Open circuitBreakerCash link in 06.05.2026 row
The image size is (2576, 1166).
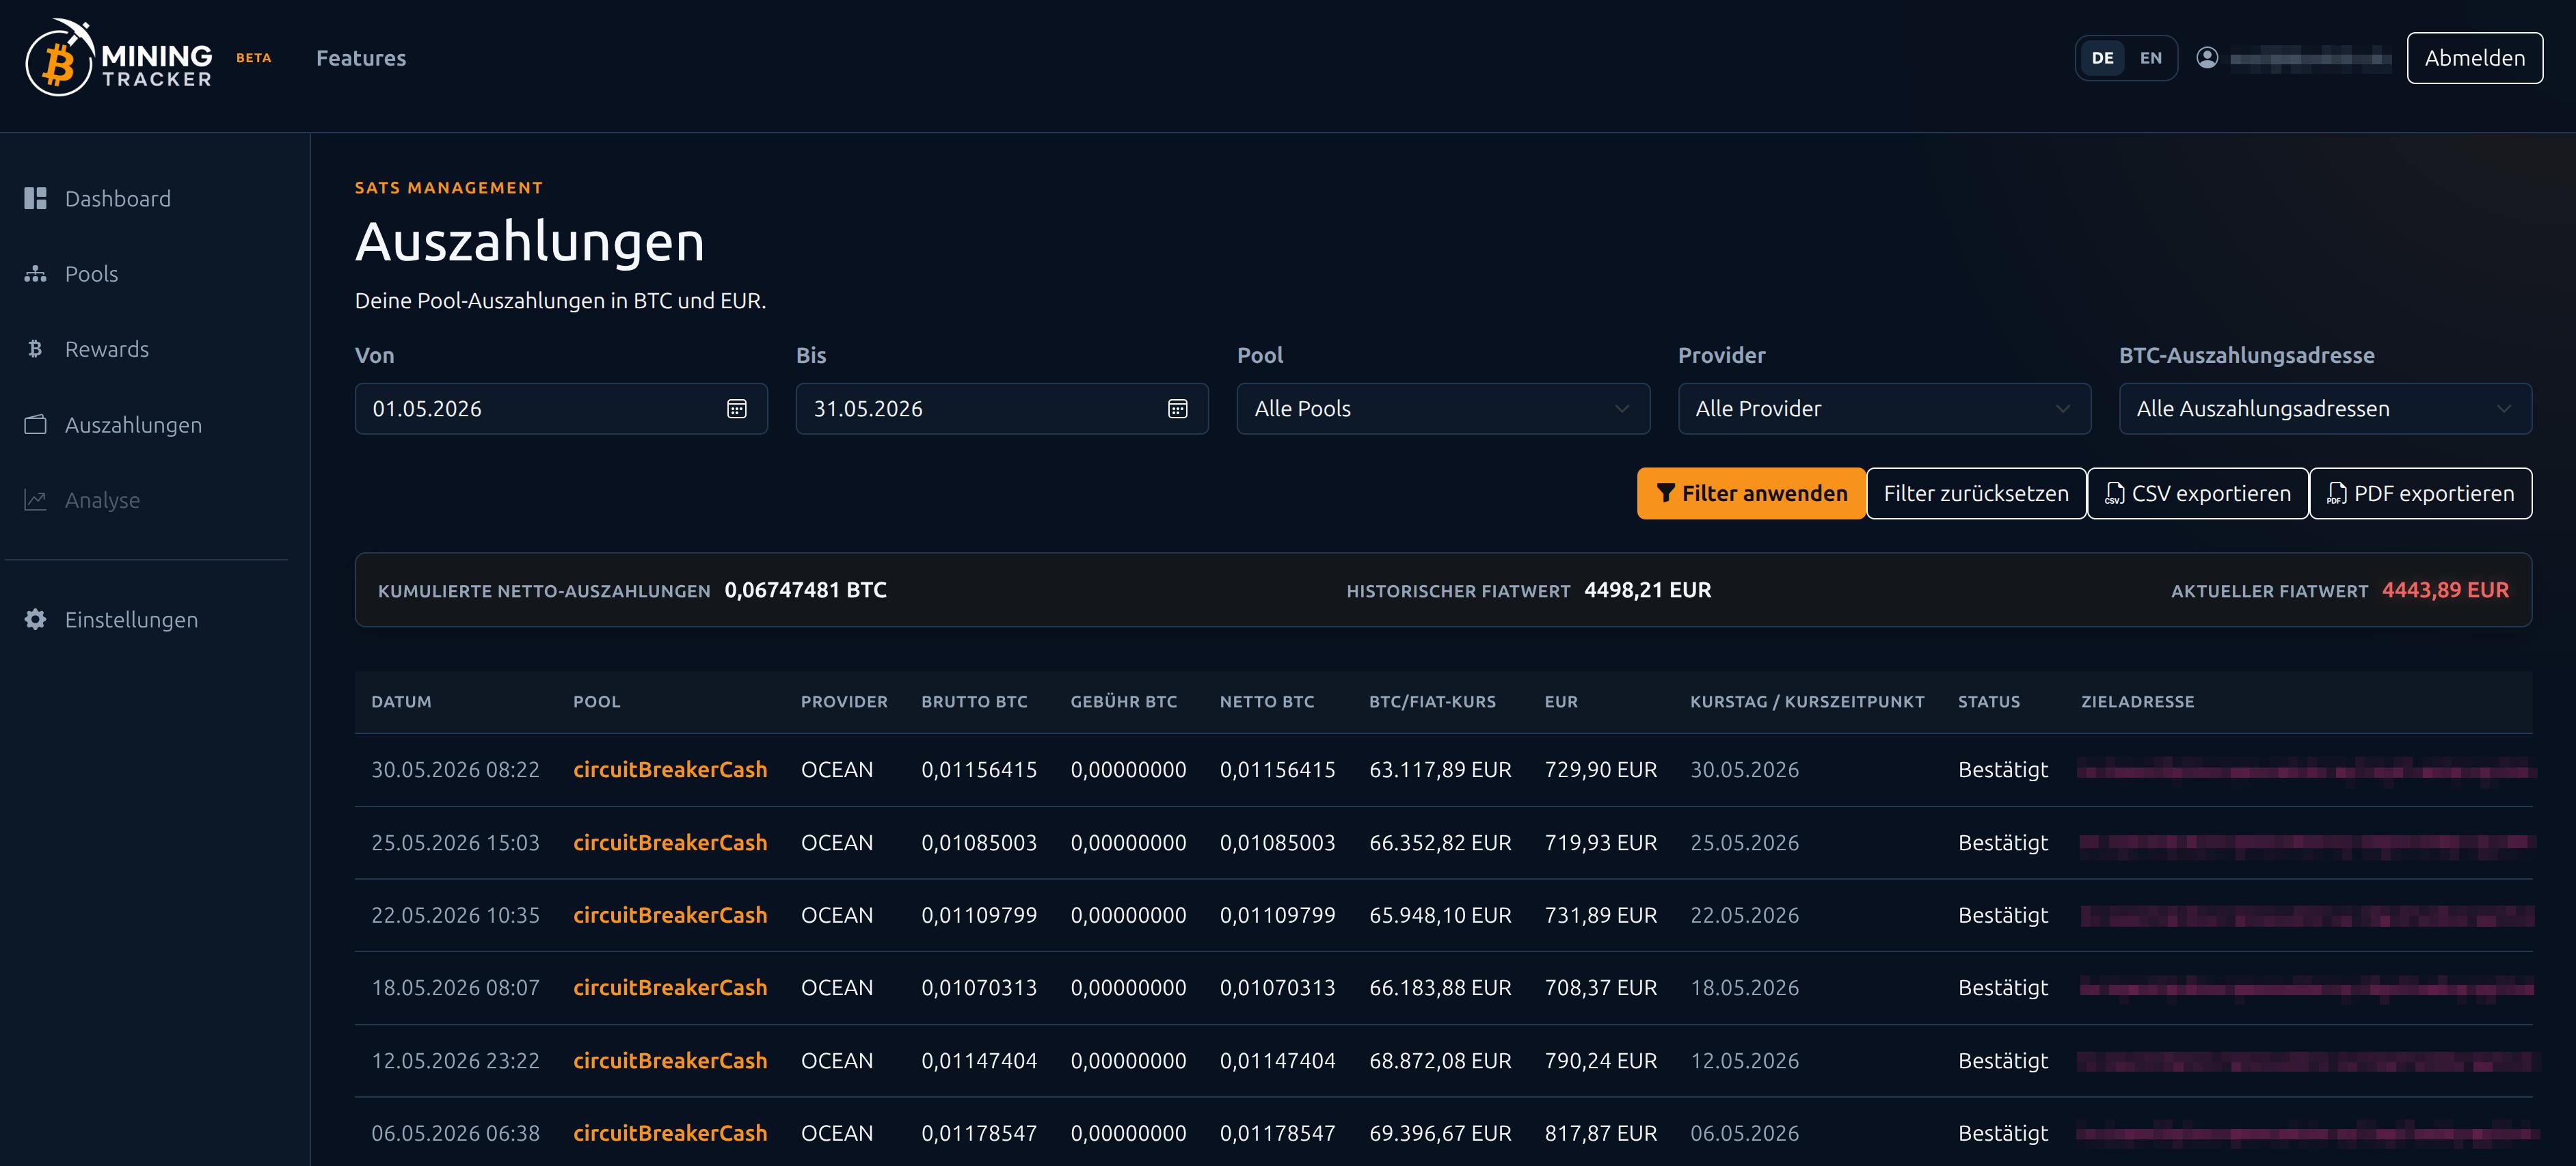(670, 1133)
